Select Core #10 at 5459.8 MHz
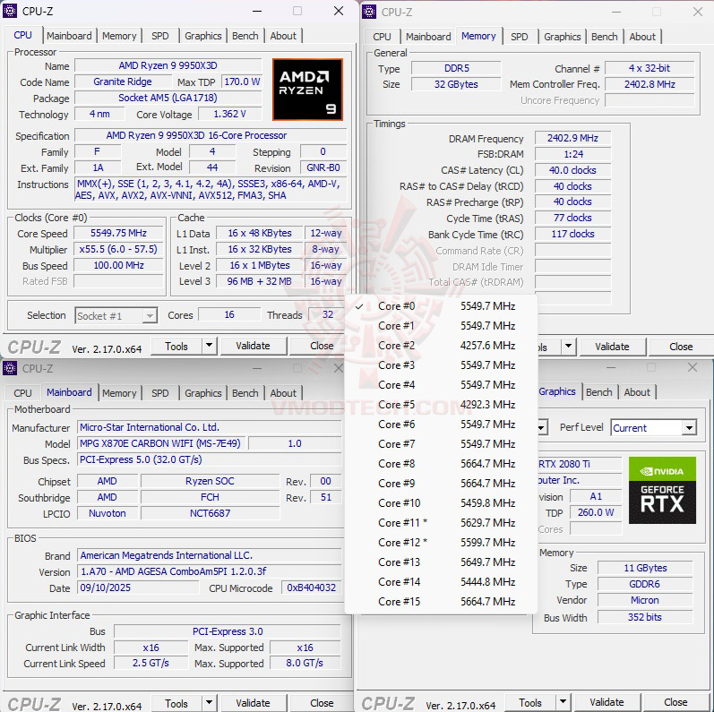Screen dimensions: 714x712 pos(442,503)
